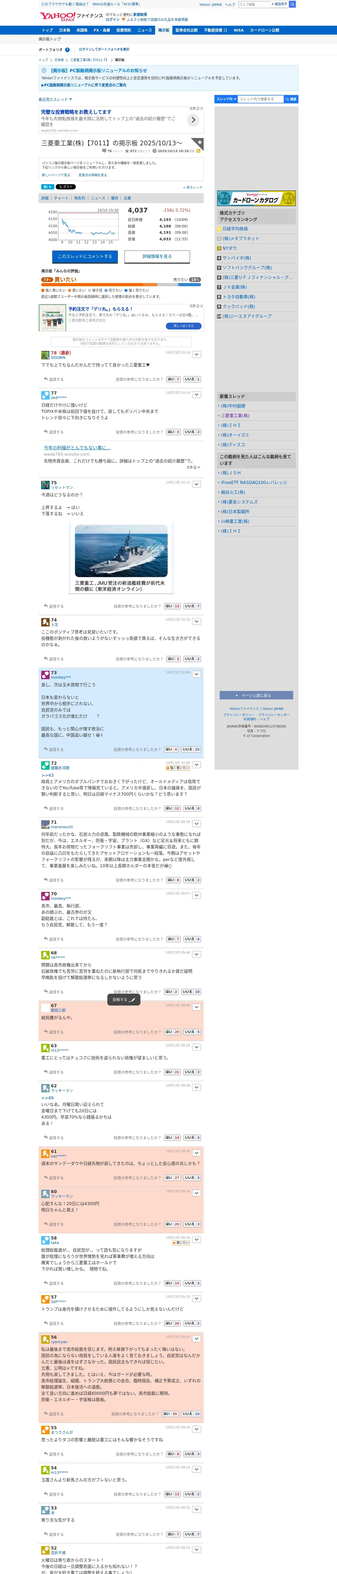
Task: Open the options dropdown on post 73
Action: (x=197, y=674)
